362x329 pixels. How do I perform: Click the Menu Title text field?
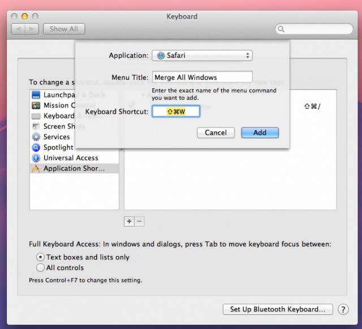click(x=202, y=77)
